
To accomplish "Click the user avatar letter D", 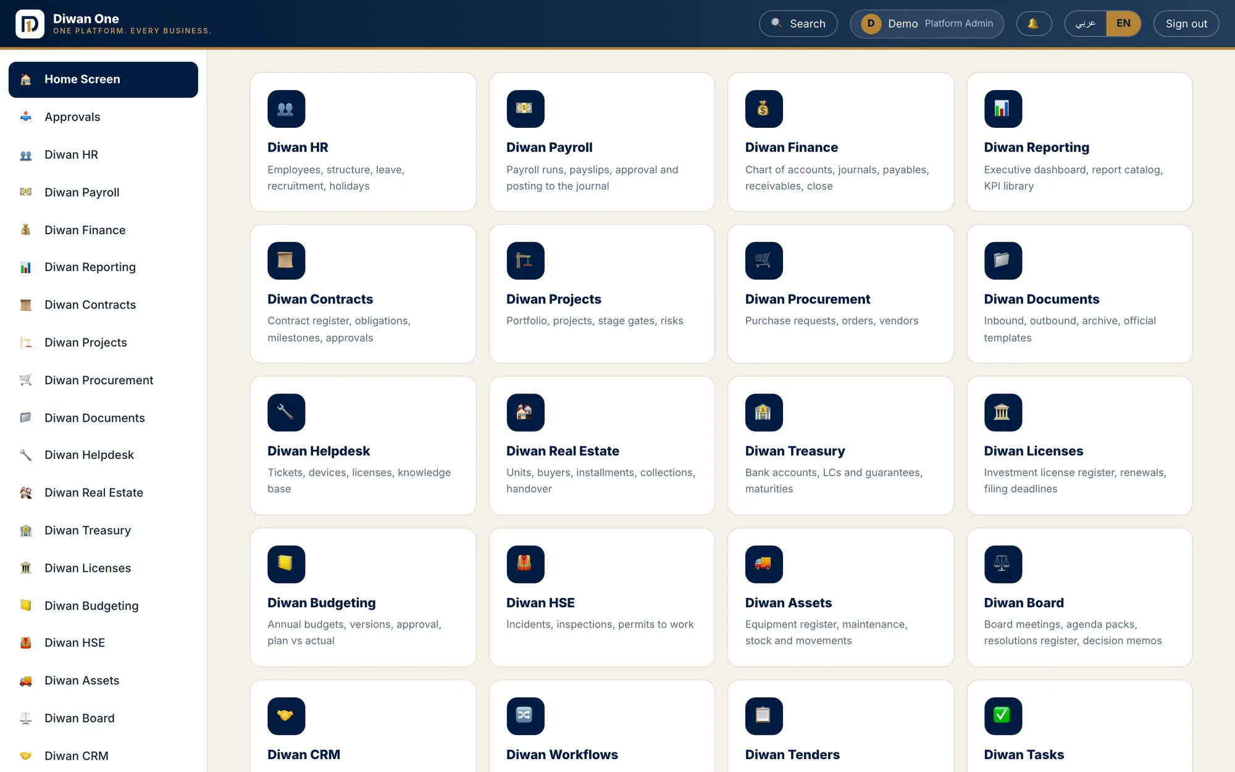I will [x=871, y=23].
